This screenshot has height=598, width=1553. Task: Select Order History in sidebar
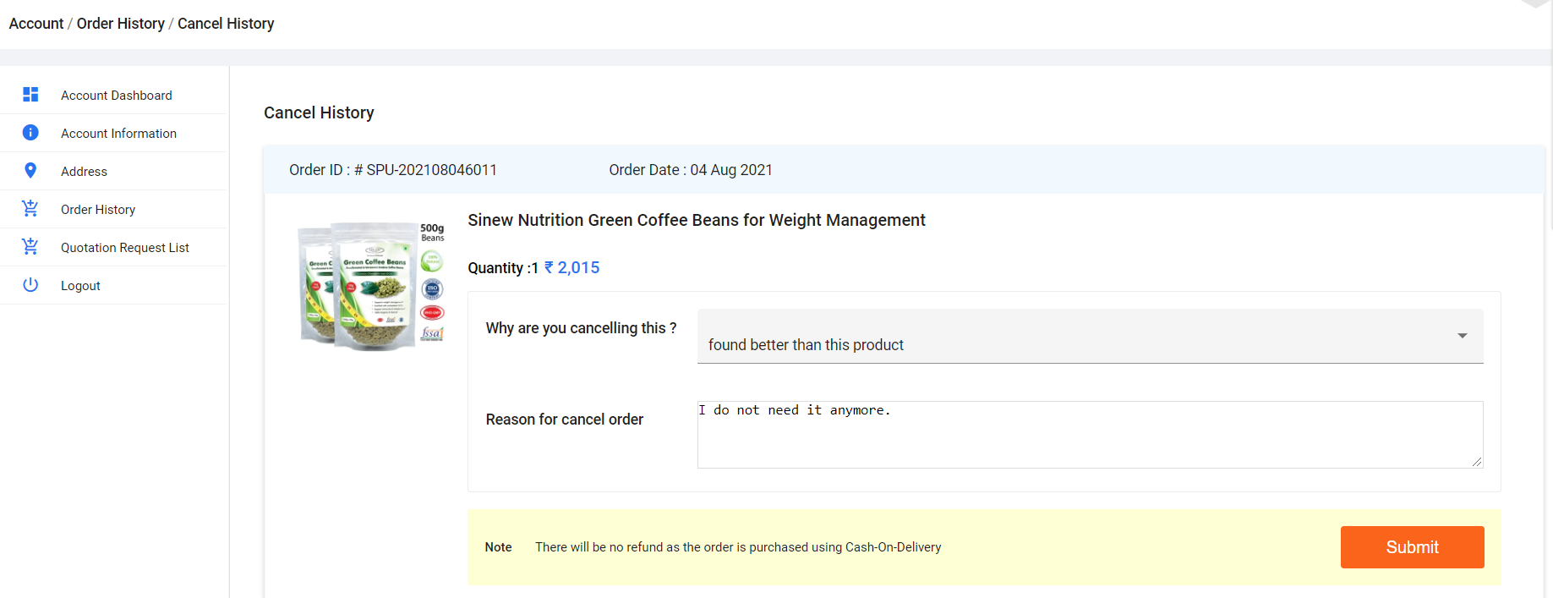pos(98,210)
